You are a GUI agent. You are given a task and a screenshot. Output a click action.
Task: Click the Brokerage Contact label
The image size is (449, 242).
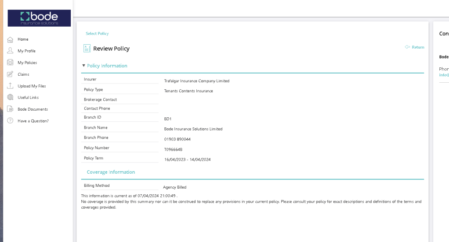click(x=100, y=99)
